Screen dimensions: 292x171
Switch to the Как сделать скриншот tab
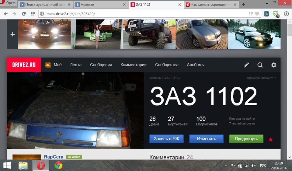211,5
